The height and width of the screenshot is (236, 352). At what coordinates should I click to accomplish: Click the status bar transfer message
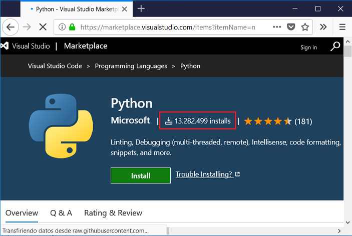[x=76, y=230]
